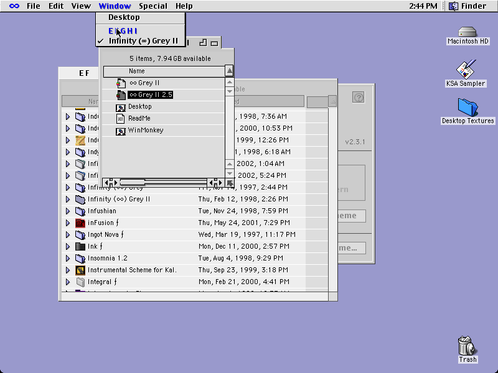Click the Trash icon on the desktop

click(467, 346)
